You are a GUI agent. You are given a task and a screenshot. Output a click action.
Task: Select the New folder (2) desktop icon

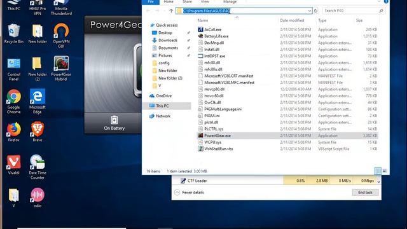click(x=38, y=69)
